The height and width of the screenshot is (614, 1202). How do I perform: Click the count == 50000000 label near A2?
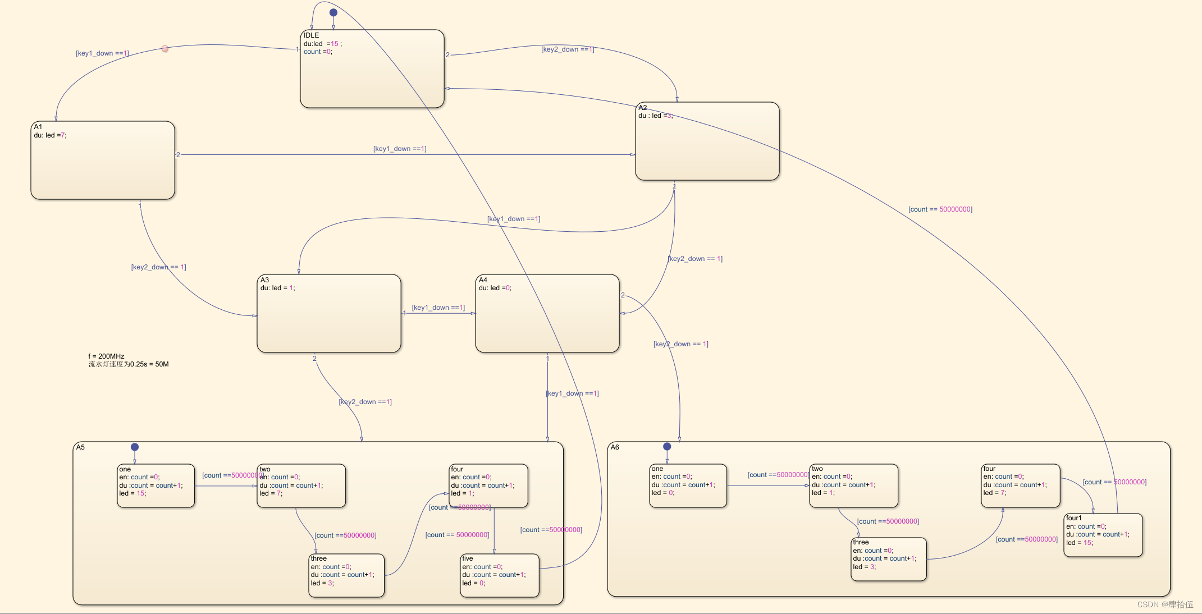tap(940, 209)
